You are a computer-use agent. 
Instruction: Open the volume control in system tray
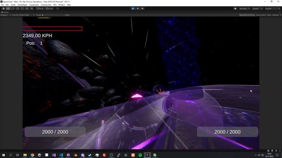click(259, 155)
